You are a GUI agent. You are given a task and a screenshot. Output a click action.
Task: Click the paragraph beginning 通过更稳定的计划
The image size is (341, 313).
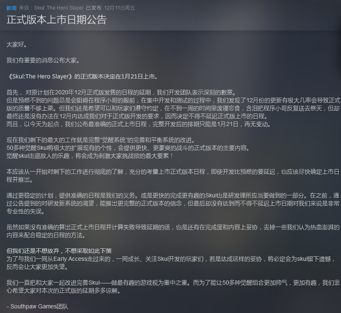[173, 203]
